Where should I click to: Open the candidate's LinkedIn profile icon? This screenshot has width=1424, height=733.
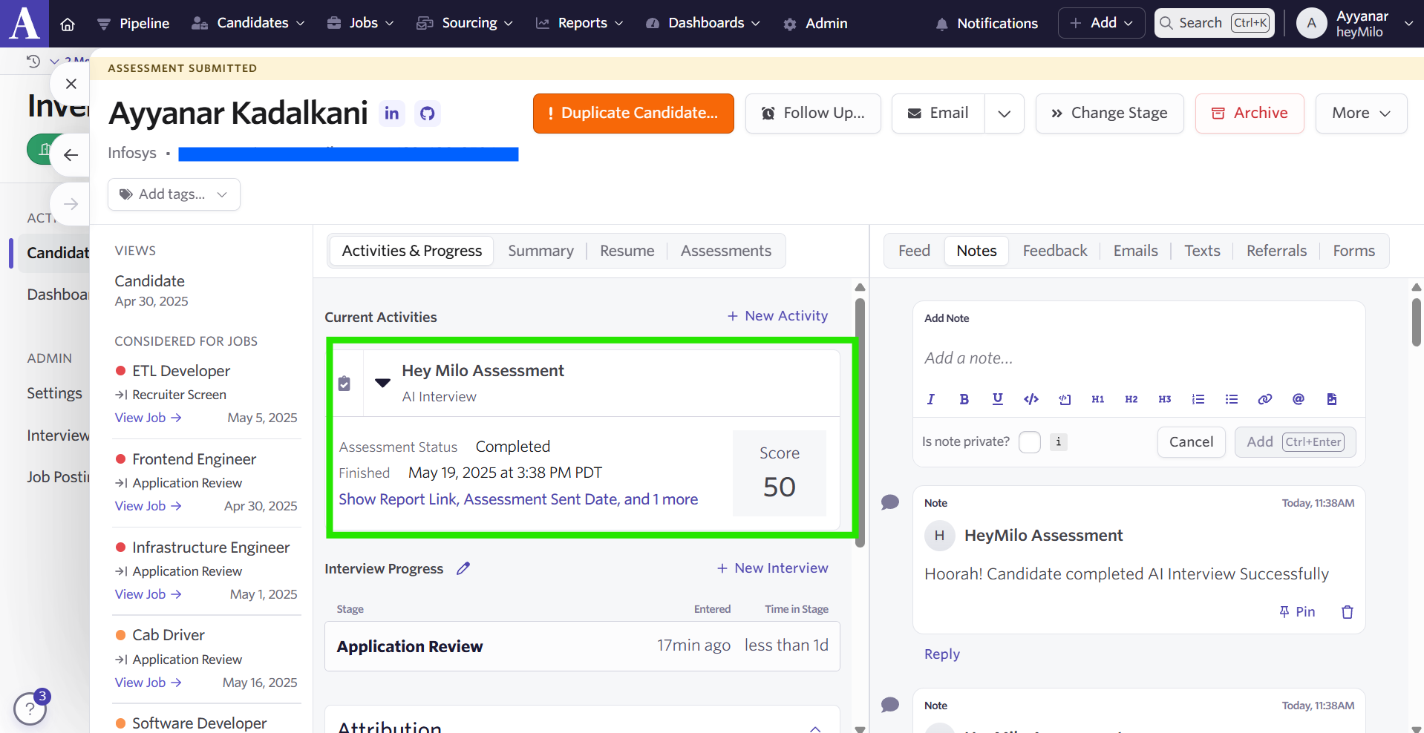click(x=392, y=114)
